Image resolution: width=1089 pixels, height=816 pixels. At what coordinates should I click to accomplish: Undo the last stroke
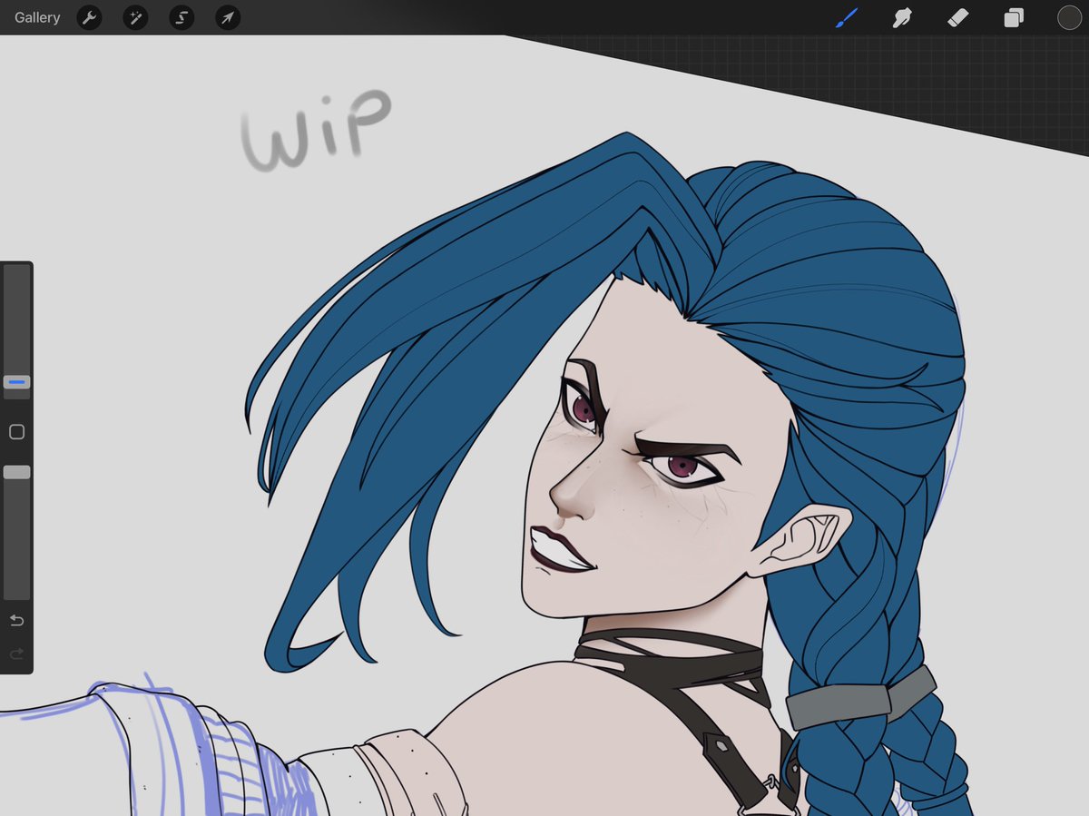point(15,620)
